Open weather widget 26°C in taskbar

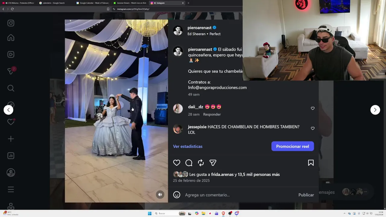[11, 213]
